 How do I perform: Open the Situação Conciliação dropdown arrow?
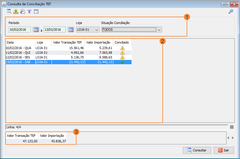159,30
